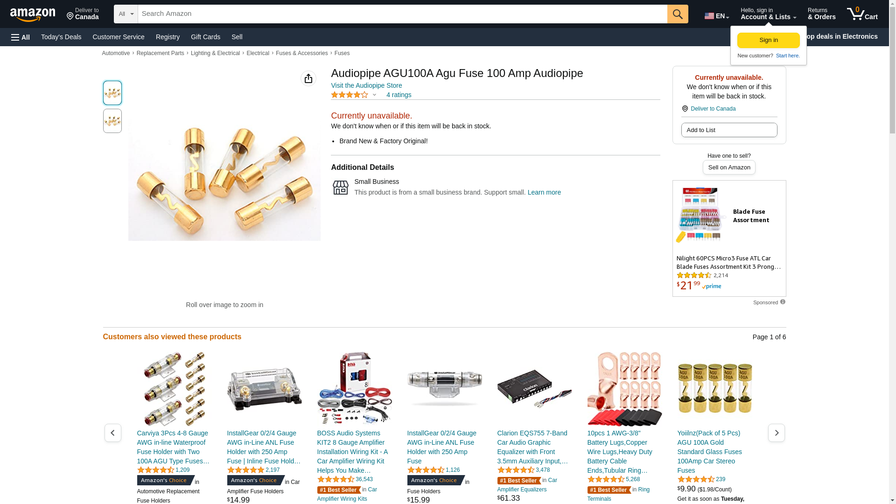The height and width of the screenshot is (504, 896).
Task: Open Gift Cards navigation item
Action: pyautogui.click(x=205, y=37)
